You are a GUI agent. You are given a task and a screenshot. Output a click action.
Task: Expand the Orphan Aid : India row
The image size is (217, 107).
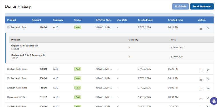tap(109, 89)
